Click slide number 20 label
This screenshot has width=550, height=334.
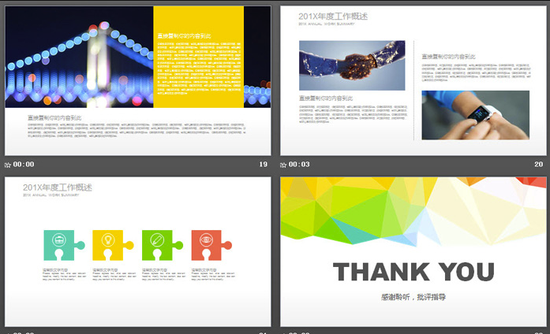point(538,165)
